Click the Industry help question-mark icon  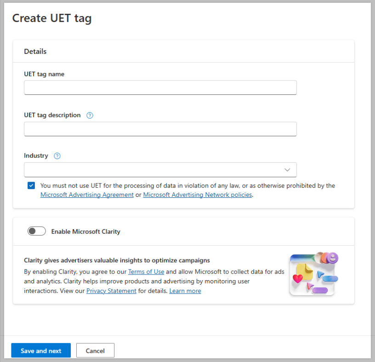tap(57, 156)
